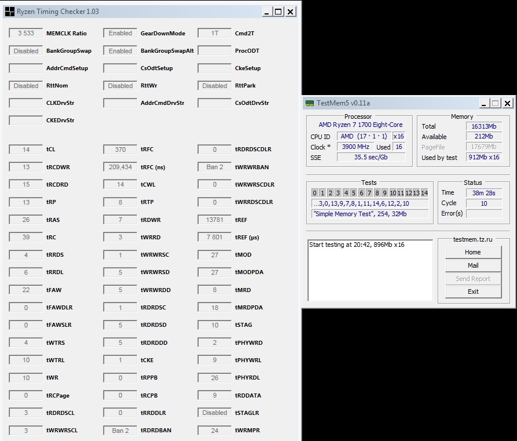517x441 pixels.
Task: Click the tSTAGLR Disabled field
Action: 214,413
